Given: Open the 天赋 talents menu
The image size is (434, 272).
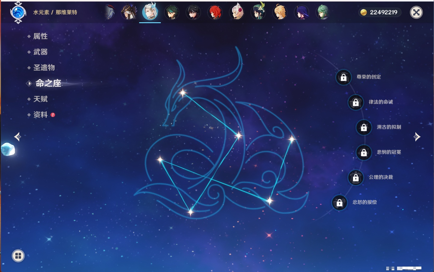Looking at the screenshot, I should 40,99.
